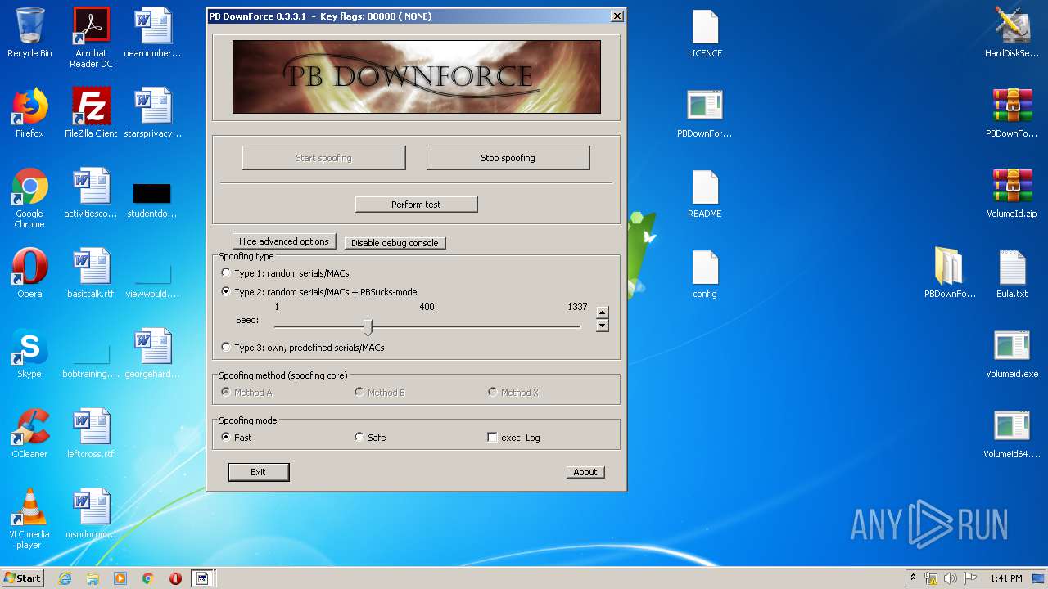The width and height of the screenshot is (1048, 589).
Task: Open msndocum Word document icon
Action: tap(91, 514)
